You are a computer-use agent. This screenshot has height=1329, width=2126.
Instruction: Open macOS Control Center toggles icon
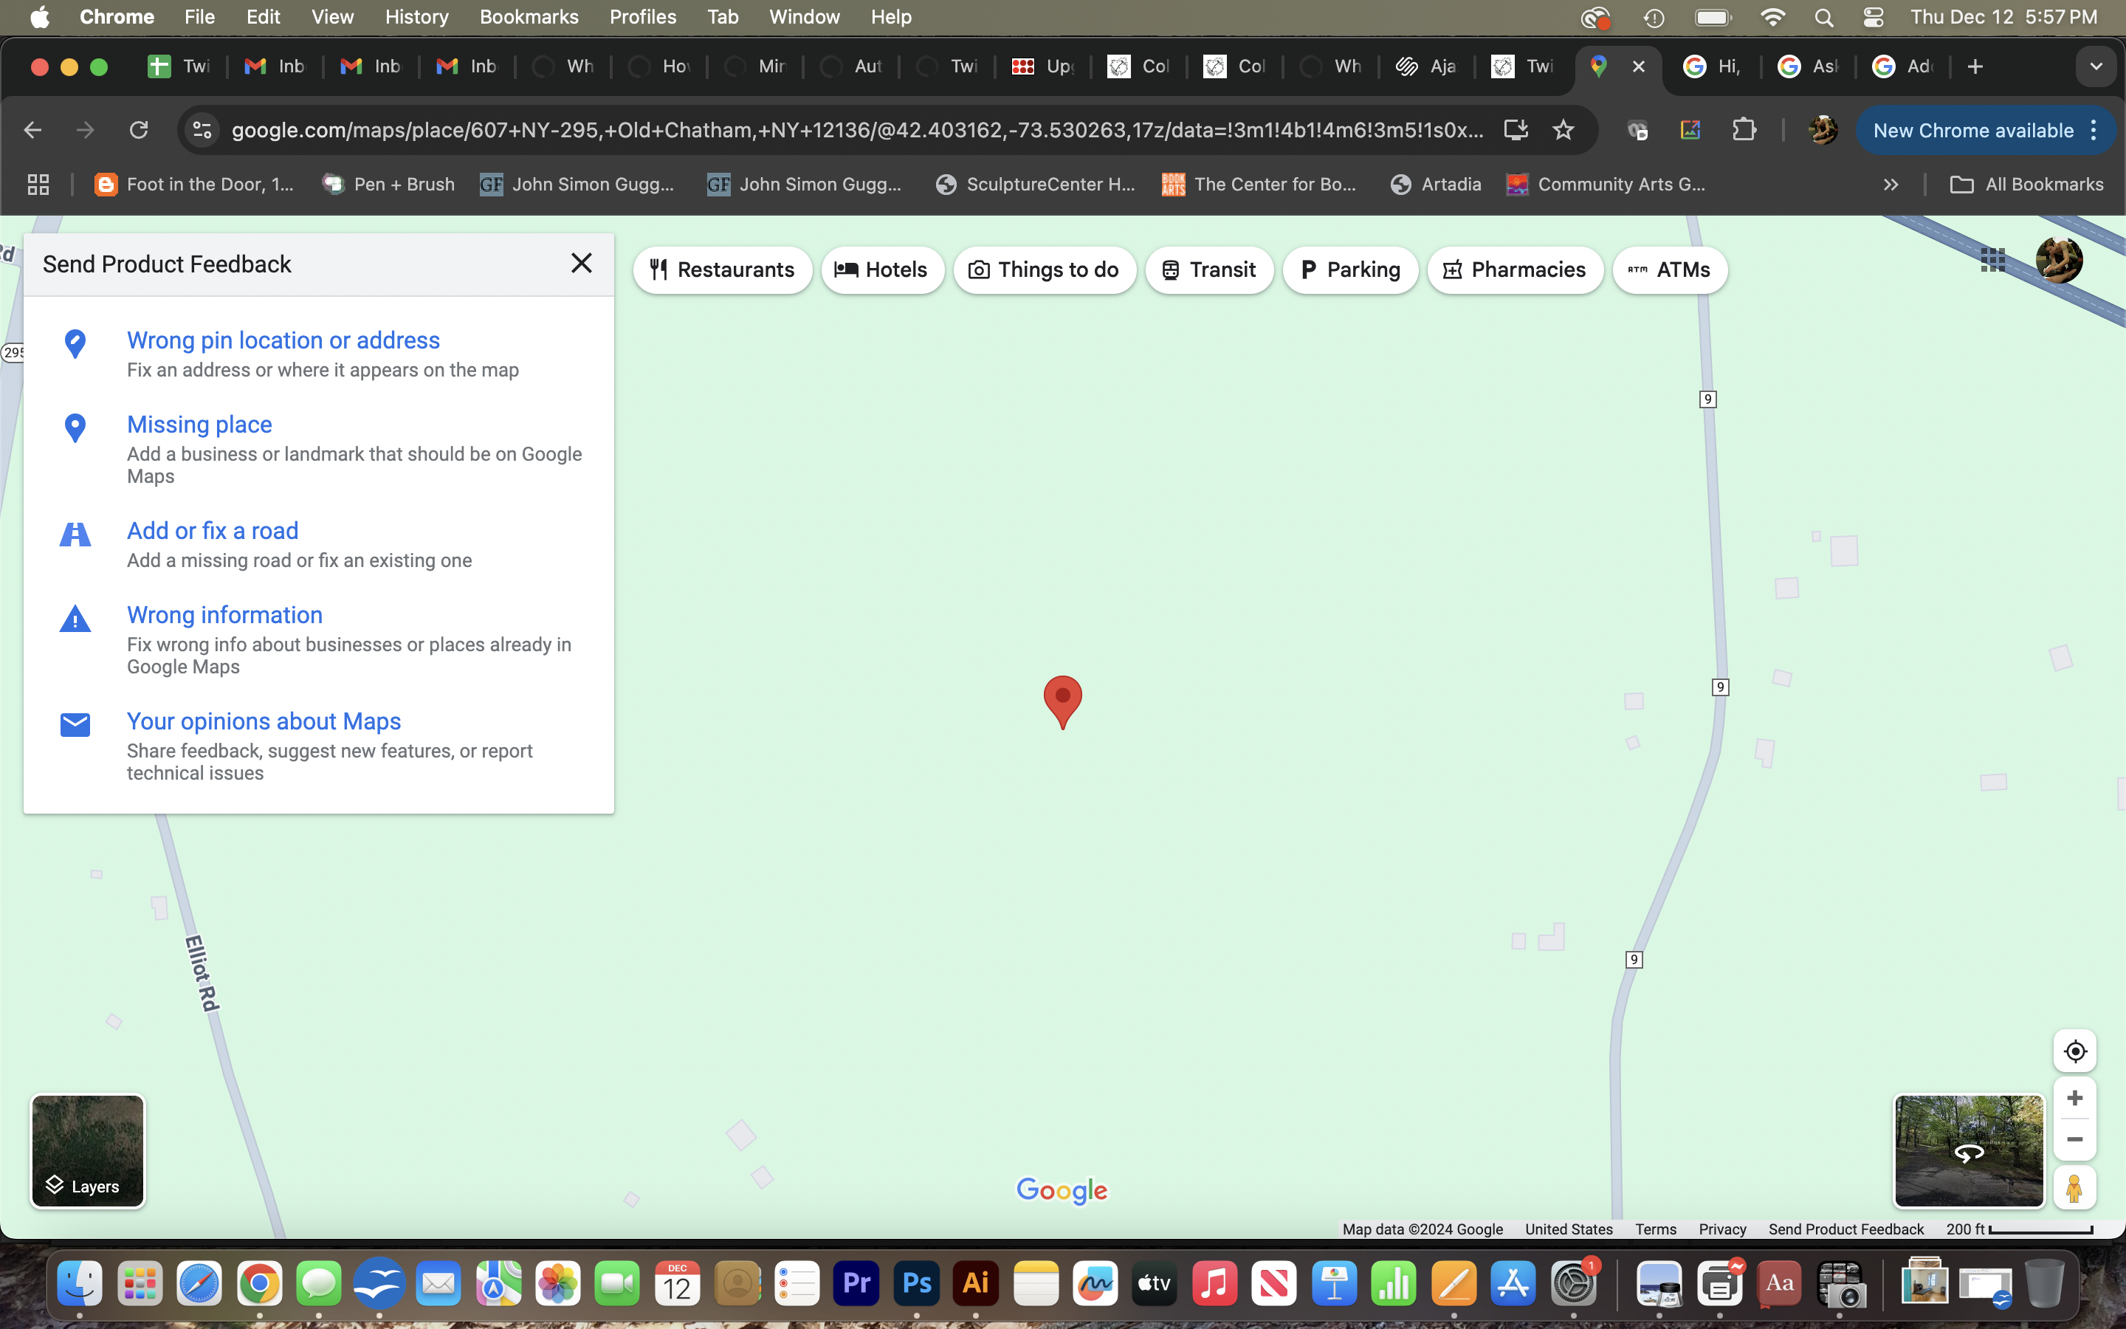pyautogui.click(x=1872, y=17)
